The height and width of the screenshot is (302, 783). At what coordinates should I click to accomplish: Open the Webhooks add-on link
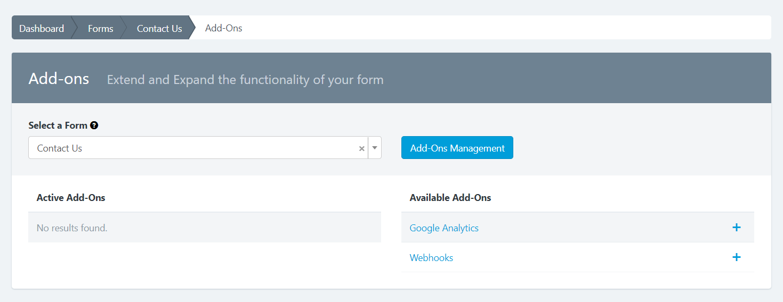tap(431, 258)
